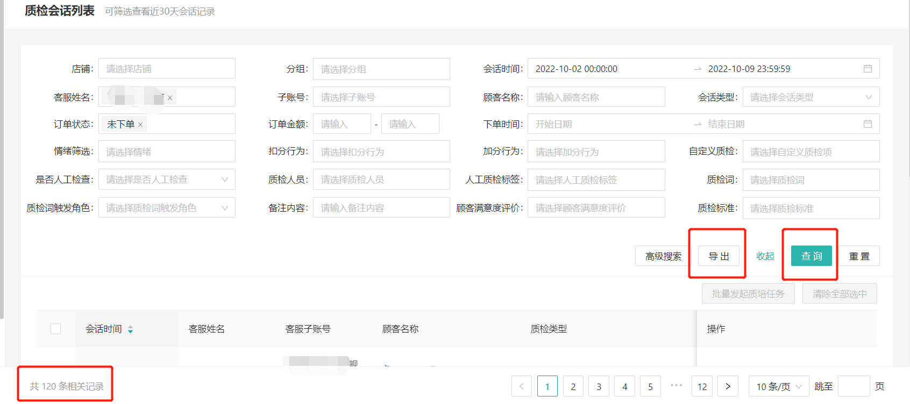Click the maximum 订单金额 input

[410, 124]
